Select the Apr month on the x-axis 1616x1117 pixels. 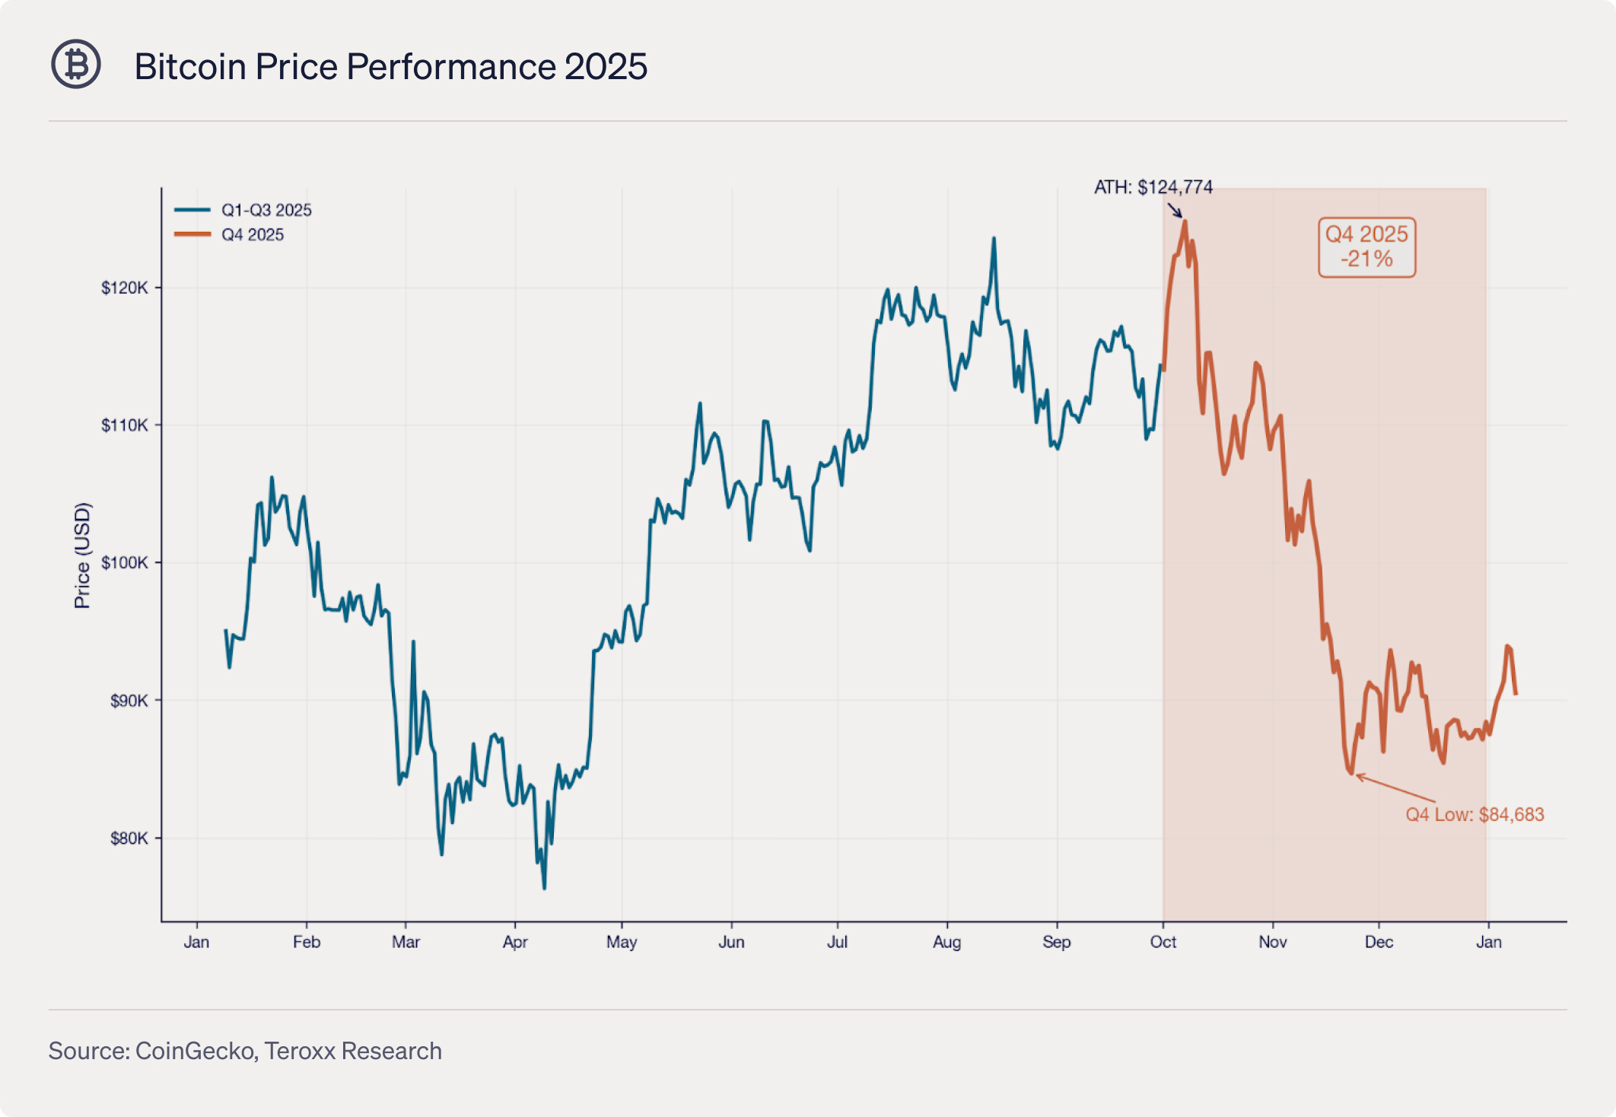coord(515,942)
